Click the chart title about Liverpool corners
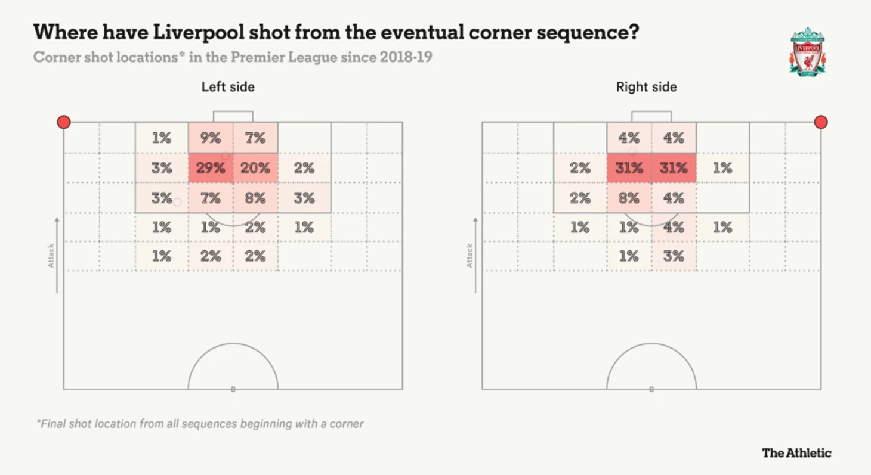The width and height of the screenshot is (871, 475). [336, 32]
